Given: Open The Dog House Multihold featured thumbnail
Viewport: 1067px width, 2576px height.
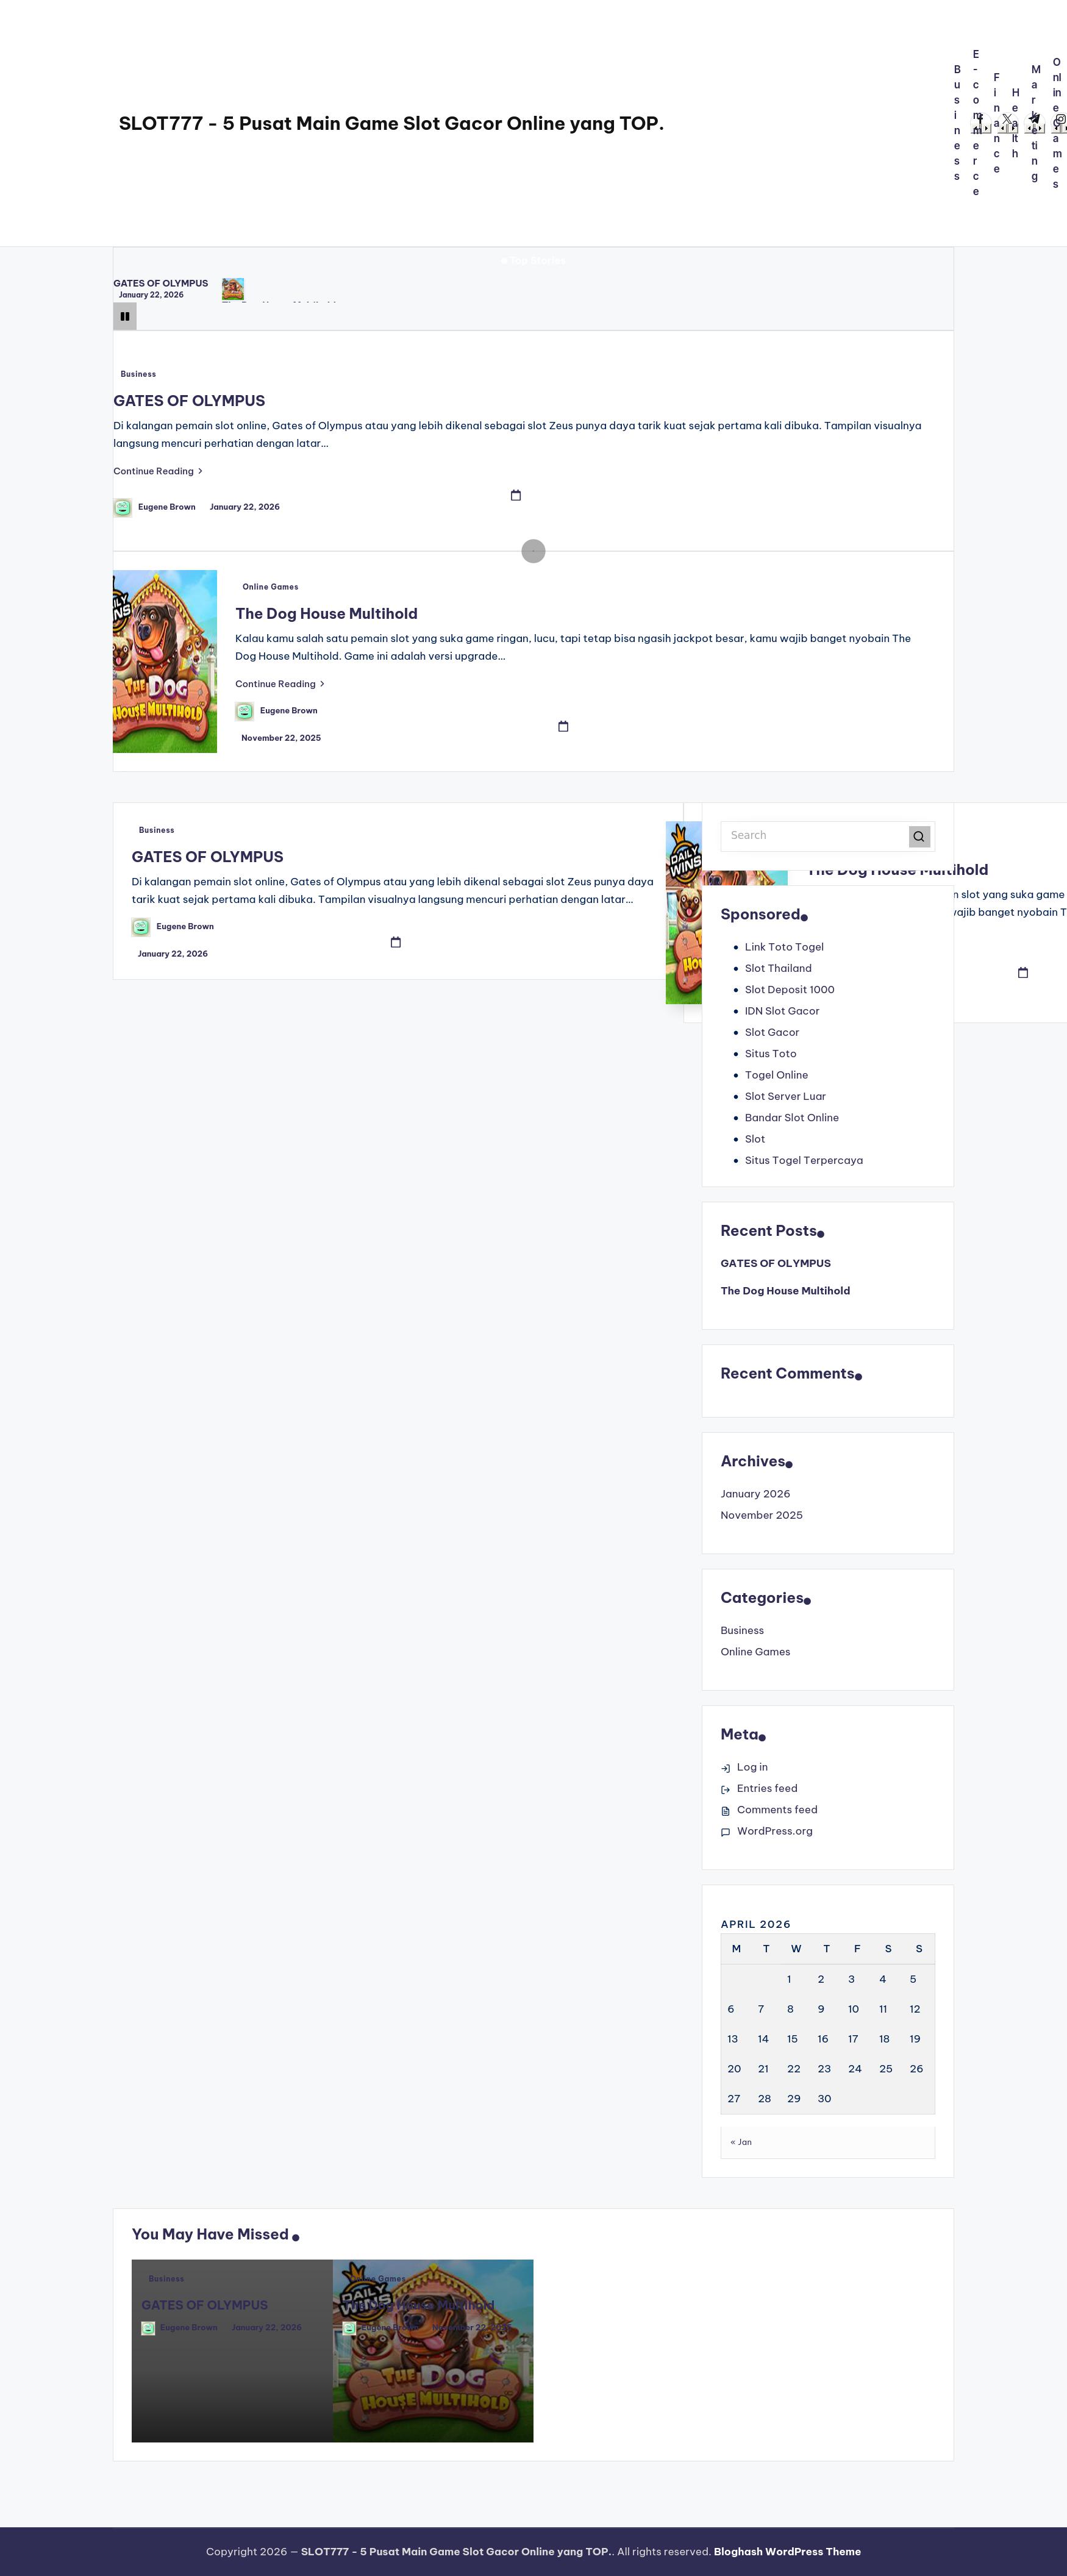Looking at the screenshot, I should click(165, 662).
